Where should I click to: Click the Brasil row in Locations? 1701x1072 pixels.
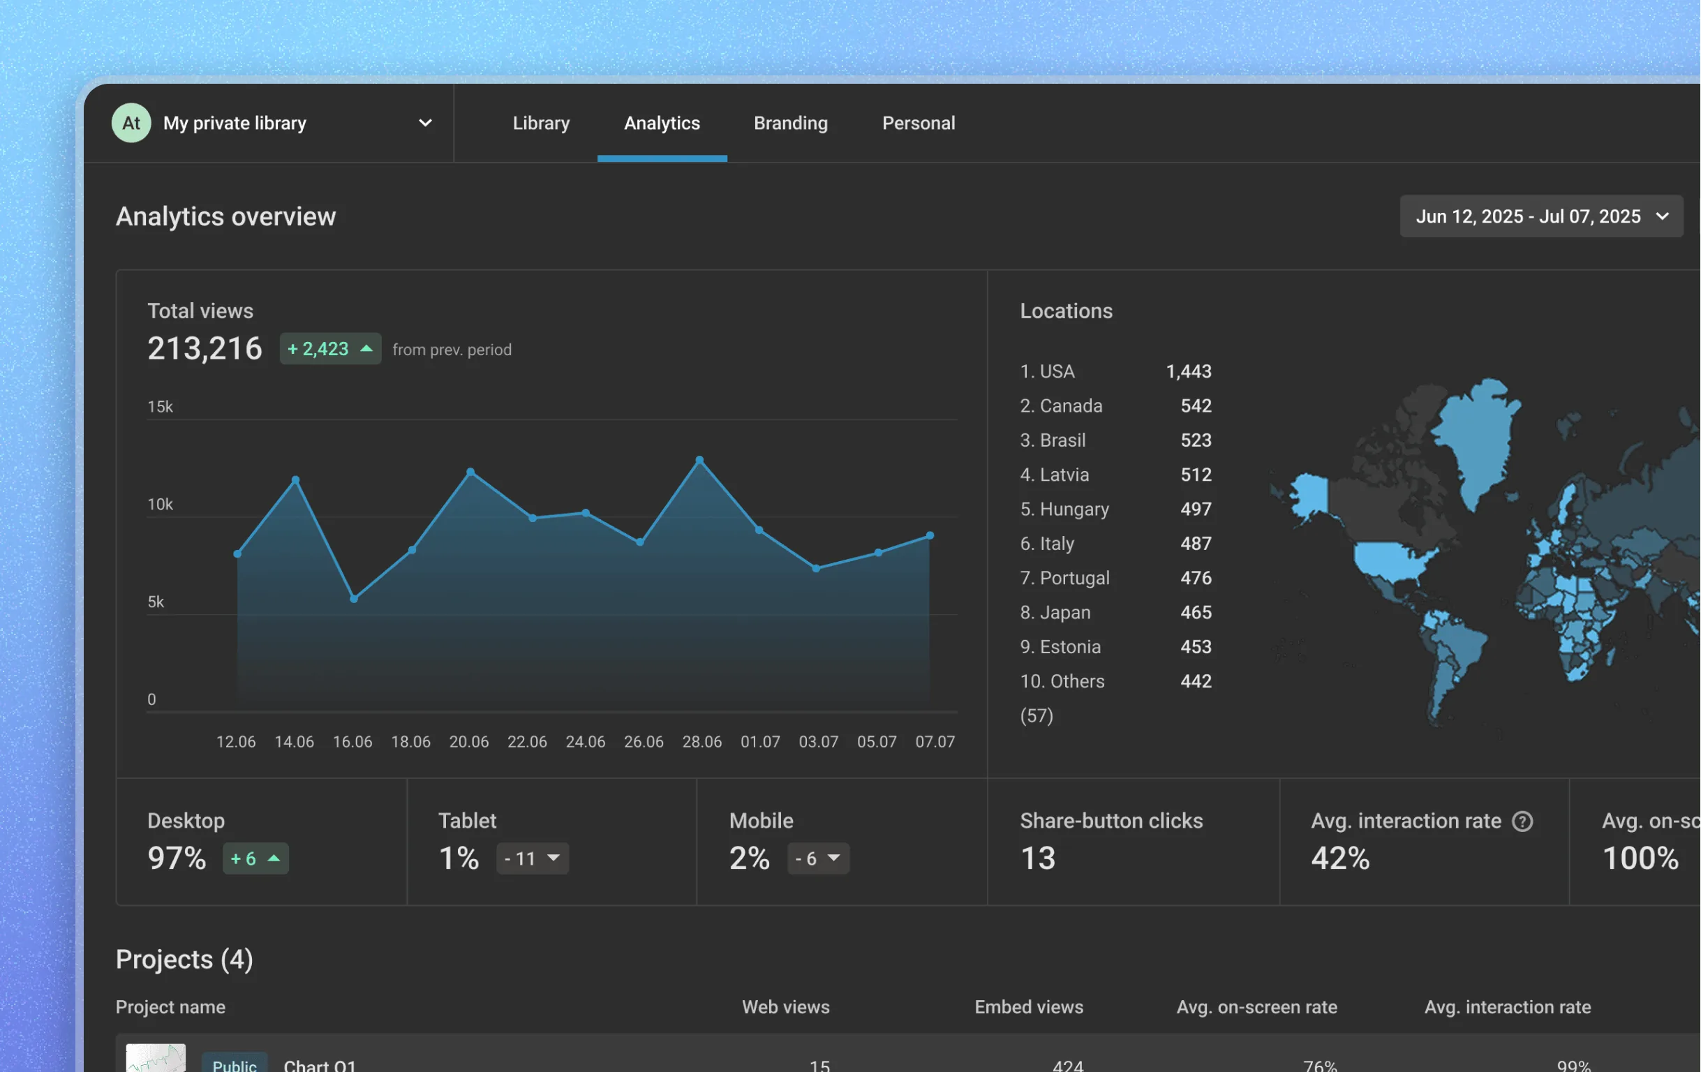click(1116, 440)
